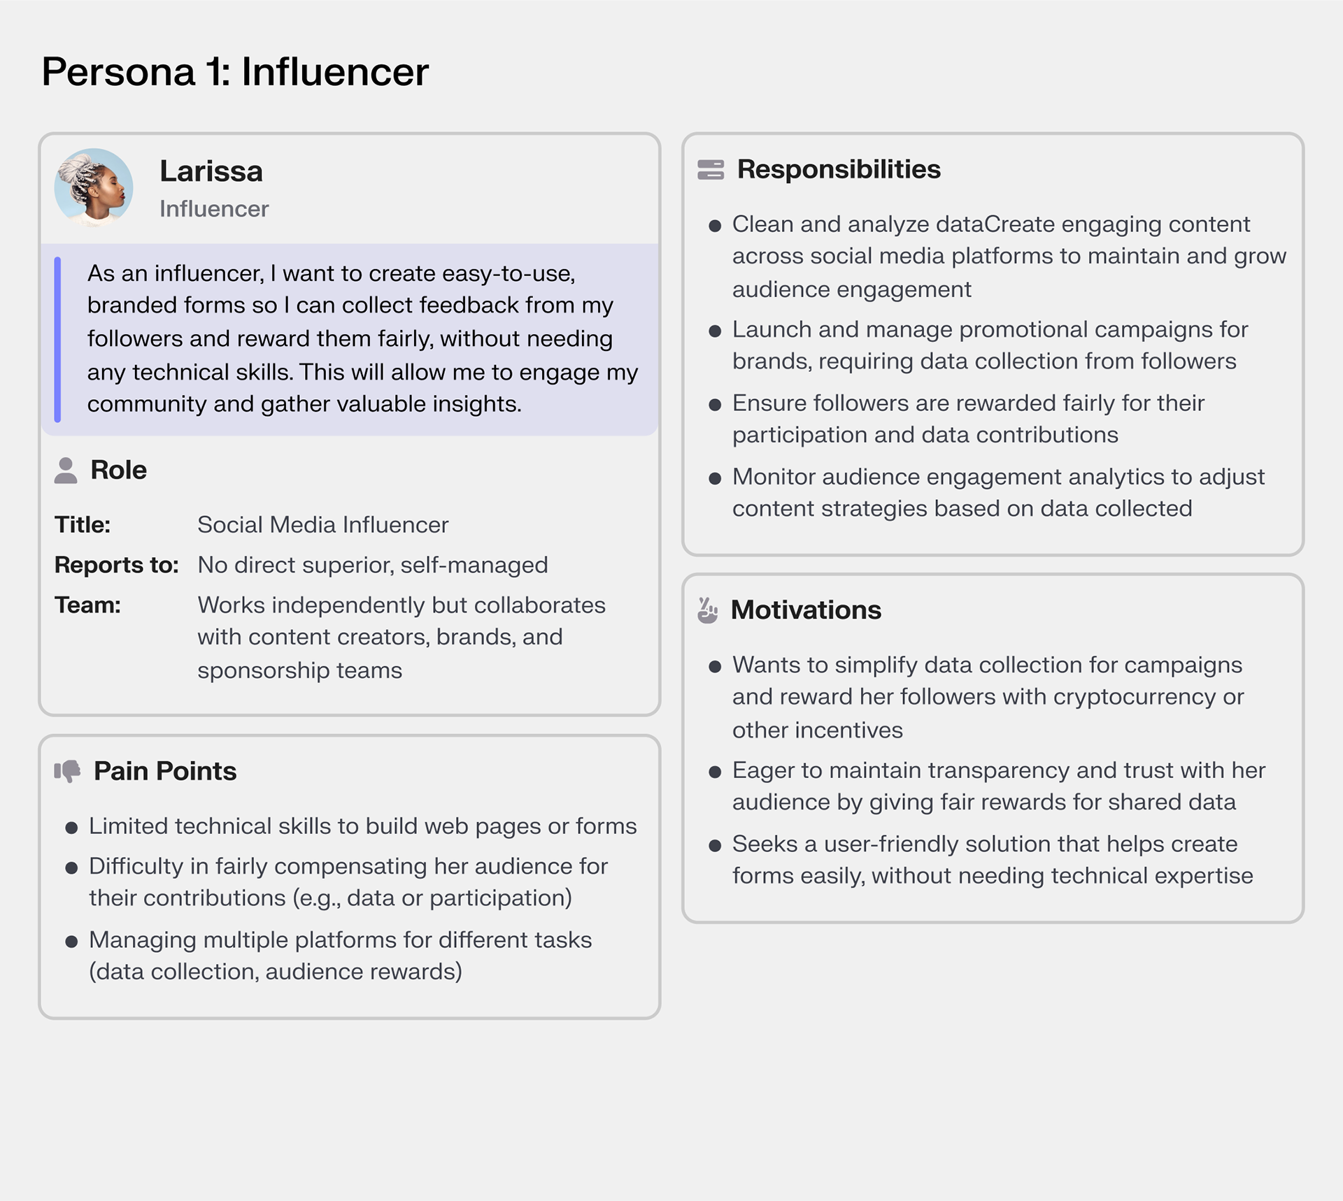Click the 'Seeks a user-friendly solution' bullet

[x=992, y=860]
